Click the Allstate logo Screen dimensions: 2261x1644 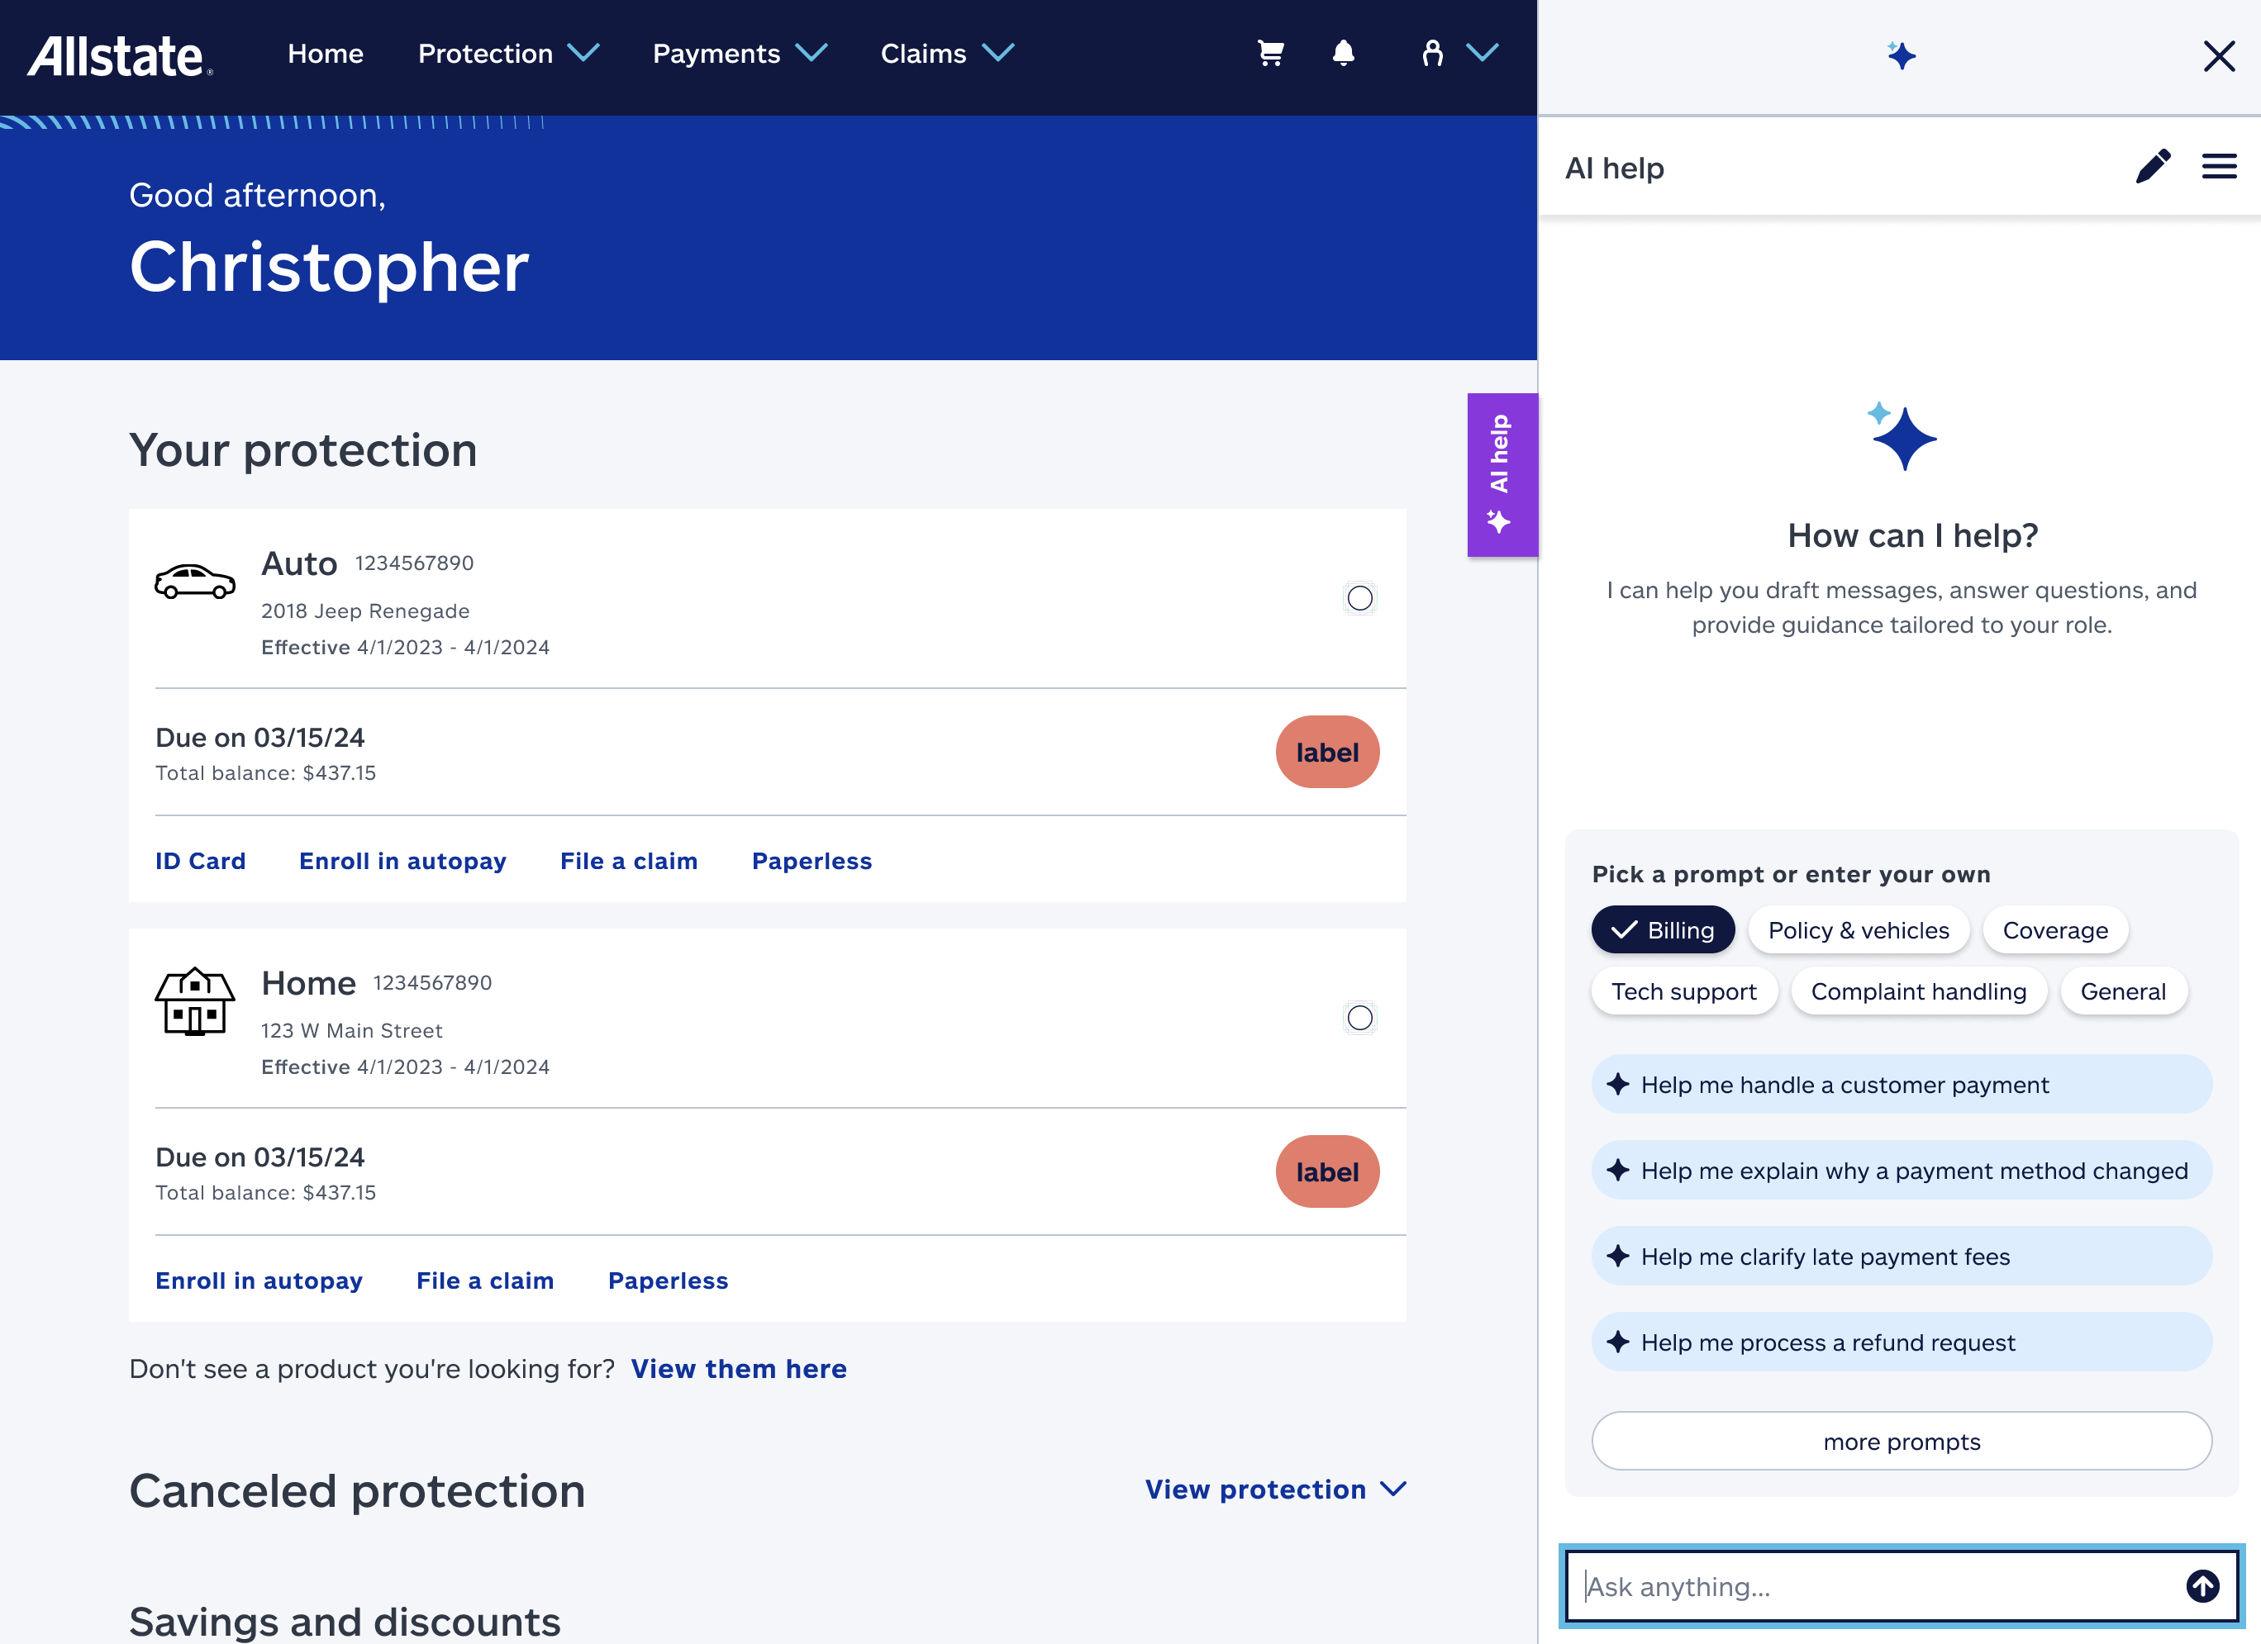(119, 56)
